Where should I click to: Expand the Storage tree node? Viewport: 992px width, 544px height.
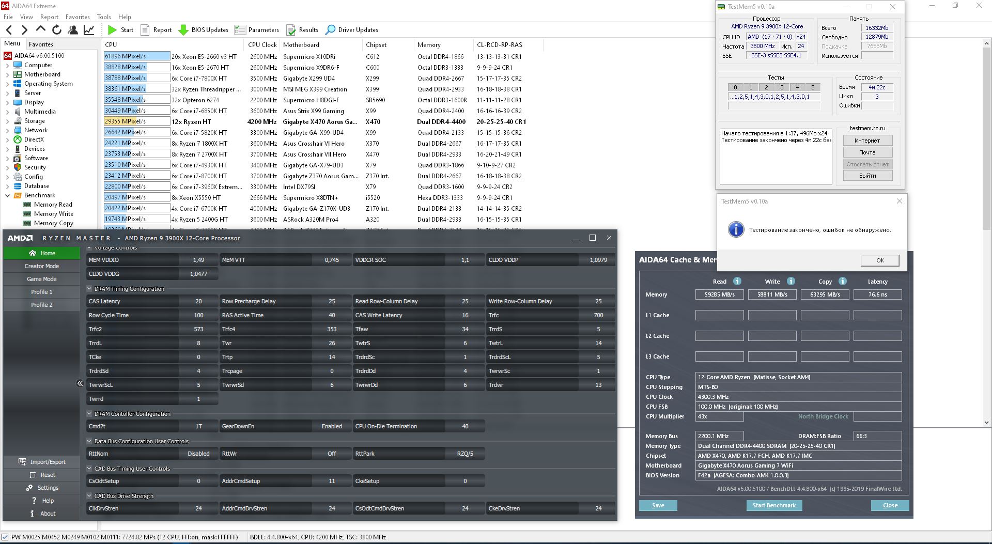7,121
